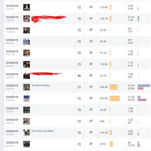Open thumbnail of 12/30/2019 3:42 PM post
151x151 pixels.
point(26,7)
